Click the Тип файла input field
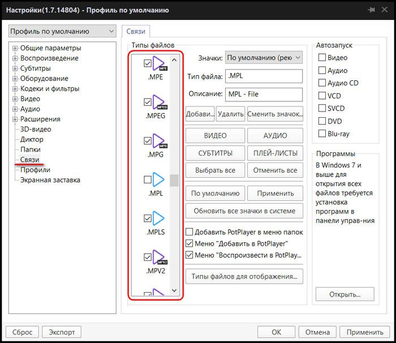Screen dimensions: 396x343 [x=264, y=76]
